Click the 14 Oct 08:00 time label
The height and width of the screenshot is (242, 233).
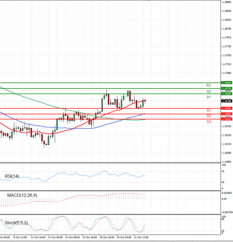pos(72,237)
